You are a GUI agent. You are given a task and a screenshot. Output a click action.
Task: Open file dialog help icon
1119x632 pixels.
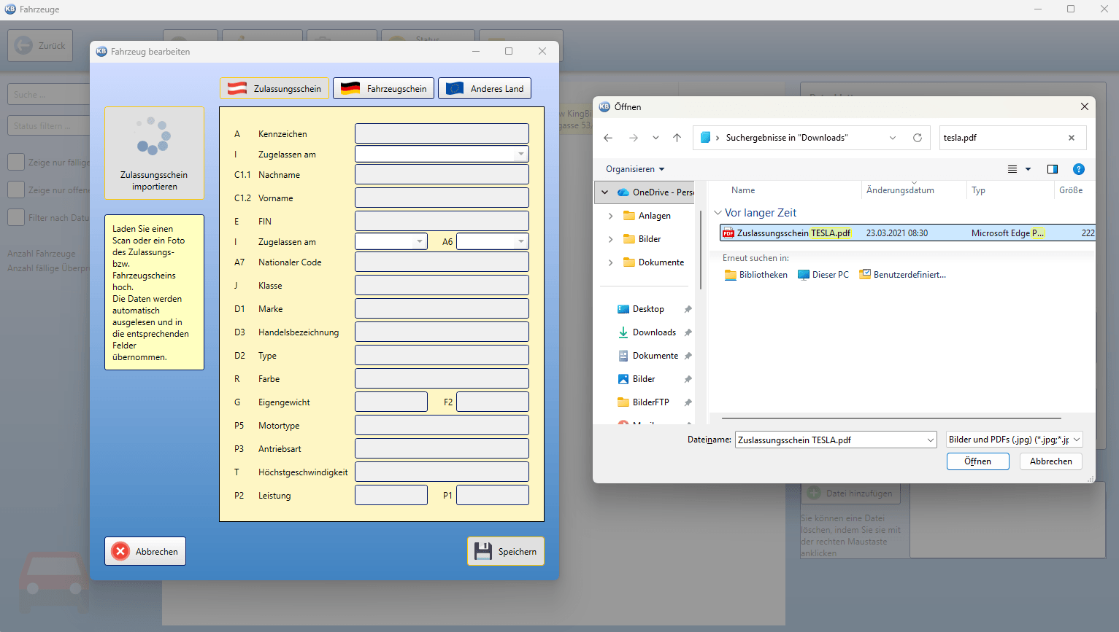1078,169
